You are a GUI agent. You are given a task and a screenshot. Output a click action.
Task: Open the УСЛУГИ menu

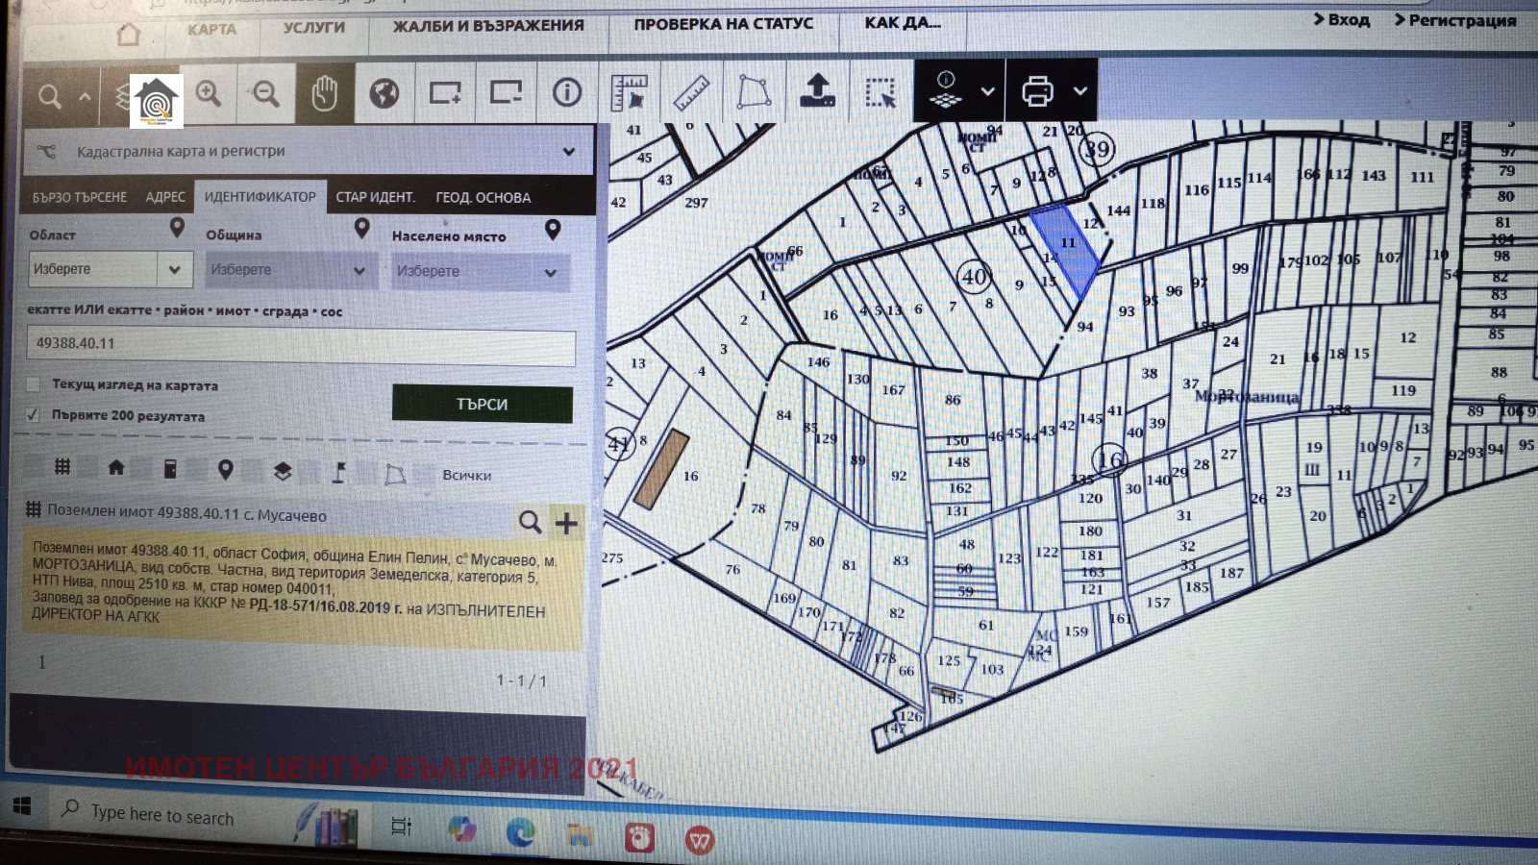point(313,28)
